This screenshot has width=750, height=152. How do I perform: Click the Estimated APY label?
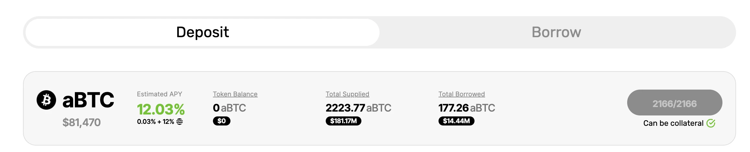point(159,94)
